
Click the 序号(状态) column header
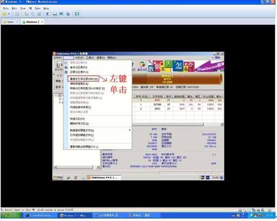tap(142, 97)
